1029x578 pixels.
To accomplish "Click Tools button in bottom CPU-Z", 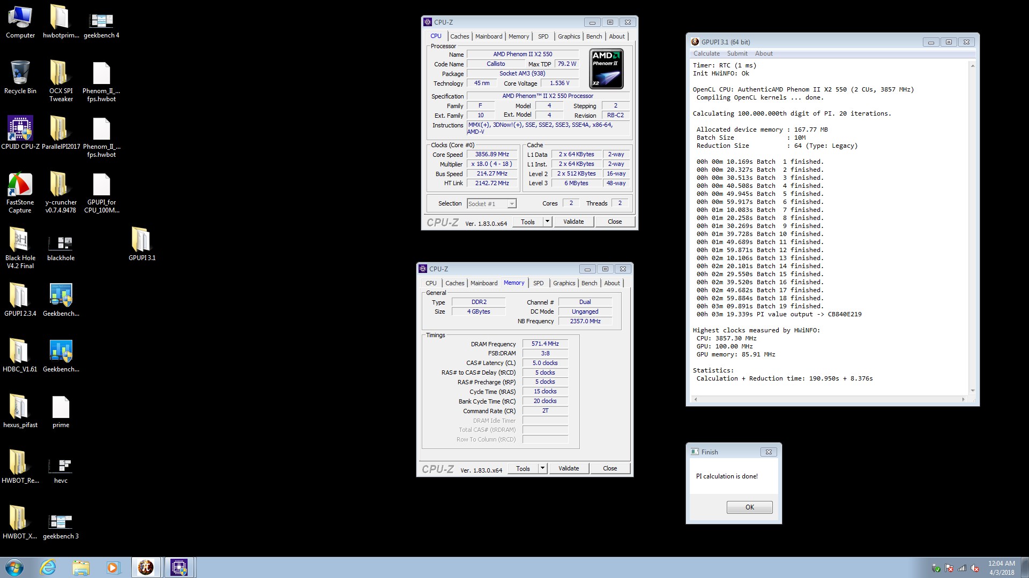I will 523,468.
